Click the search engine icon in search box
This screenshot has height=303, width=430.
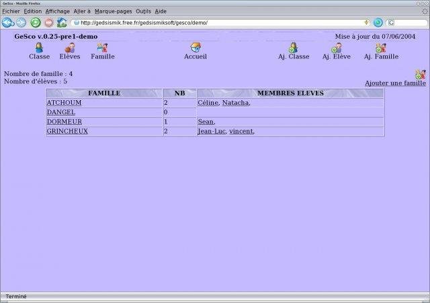(x=391, y=23)
